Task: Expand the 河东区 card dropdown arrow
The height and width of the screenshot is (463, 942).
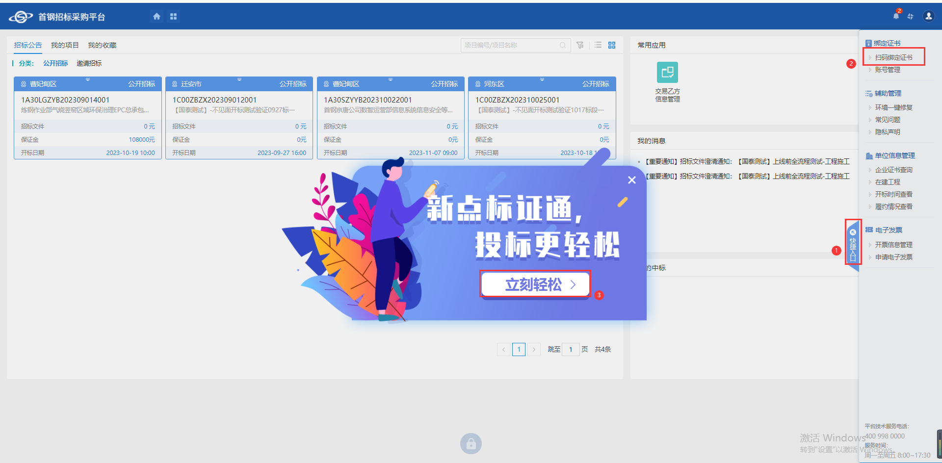Action: pyautogui.click(x=542, y=79)
